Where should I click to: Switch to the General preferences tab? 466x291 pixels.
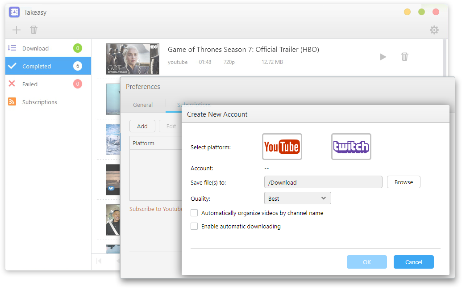[143, 105]
